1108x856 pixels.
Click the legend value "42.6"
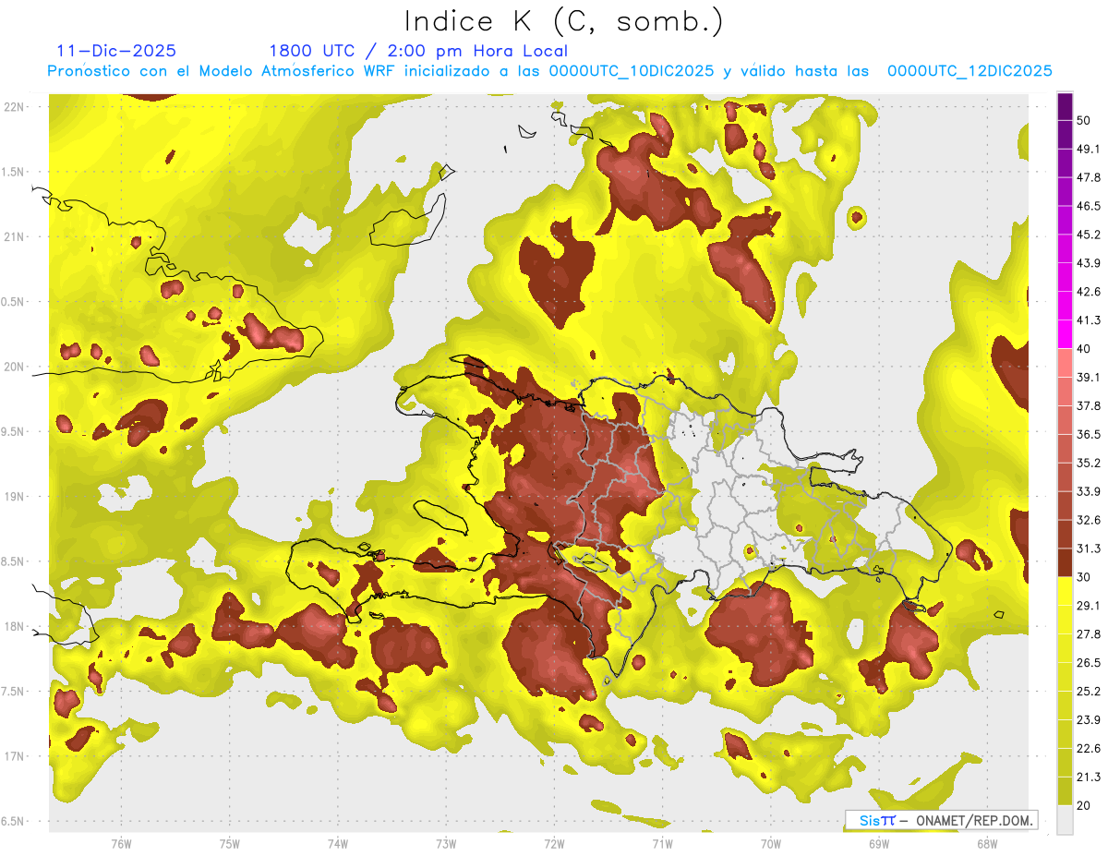[1089, 292]
